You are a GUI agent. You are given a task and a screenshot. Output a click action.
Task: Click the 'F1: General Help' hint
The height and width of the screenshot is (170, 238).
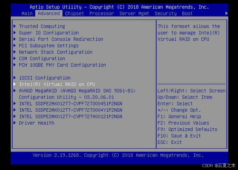[x=179, y=117]
